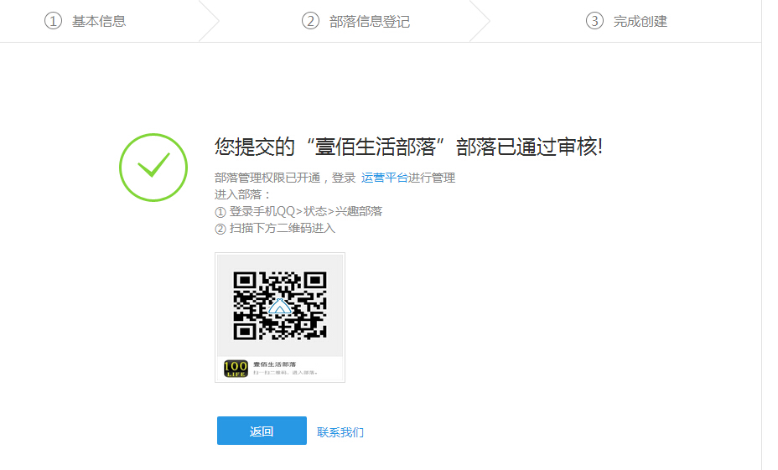Click the green success checkmark icon

(x=153, y=168)
